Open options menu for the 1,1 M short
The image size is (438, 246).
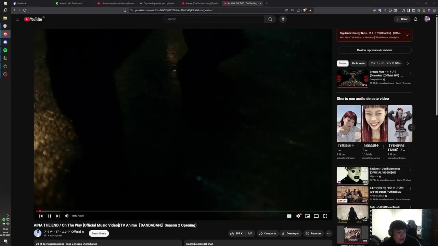click(384, 147)
